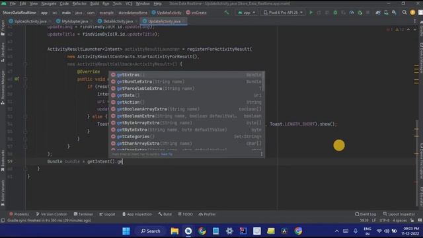Select getBundleExtra completion suggestion

click(186, 81)
